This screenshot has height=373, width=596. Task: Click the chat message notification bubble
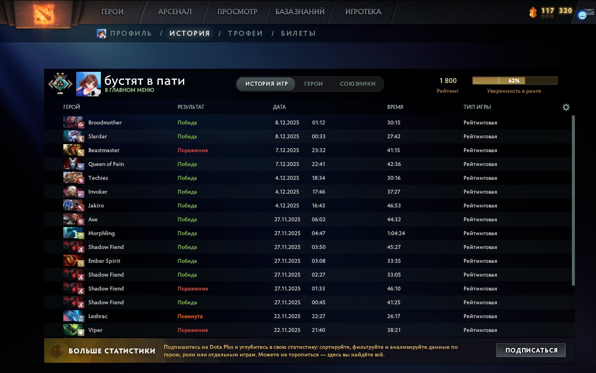(581, 15)
